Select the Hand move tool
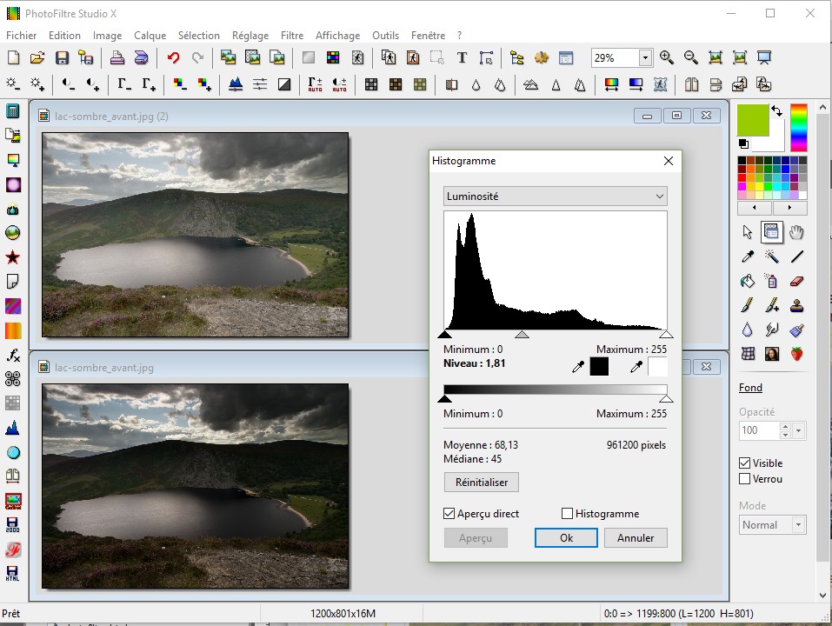Viewport: 832px width, 626px height. [x=796, y=232]
